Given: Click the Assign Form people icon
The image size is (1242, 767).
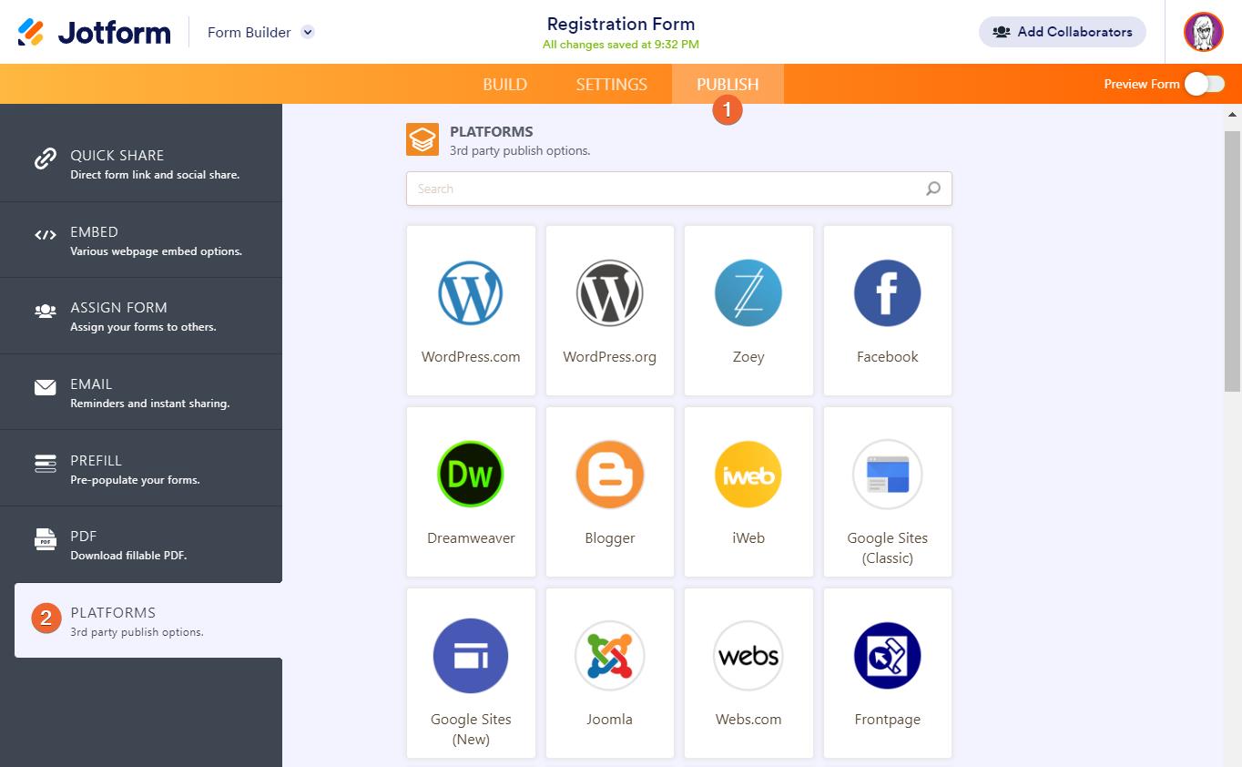Looking at the screenshot, I should 46,312.
